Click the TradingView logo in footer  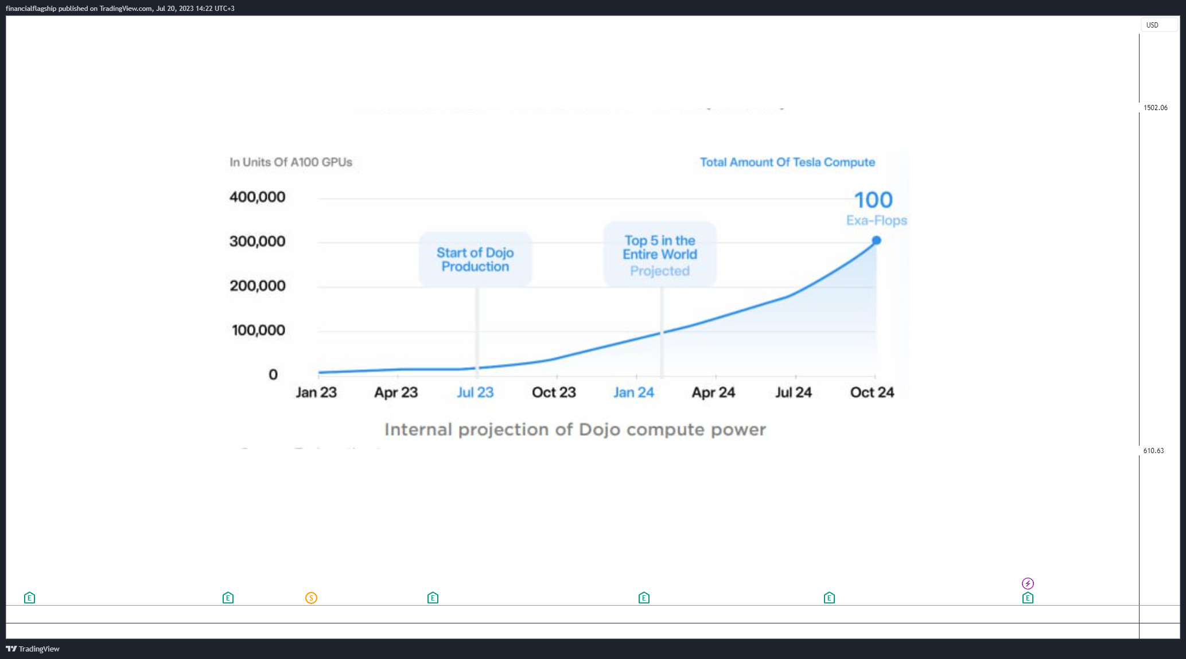pyautogui.click(x=33, y=649)
